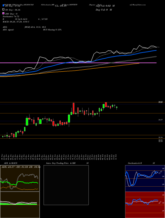Click the last green candlestick on the chart
This screenshot has width=165, height=218.
[x=117, y=107]
